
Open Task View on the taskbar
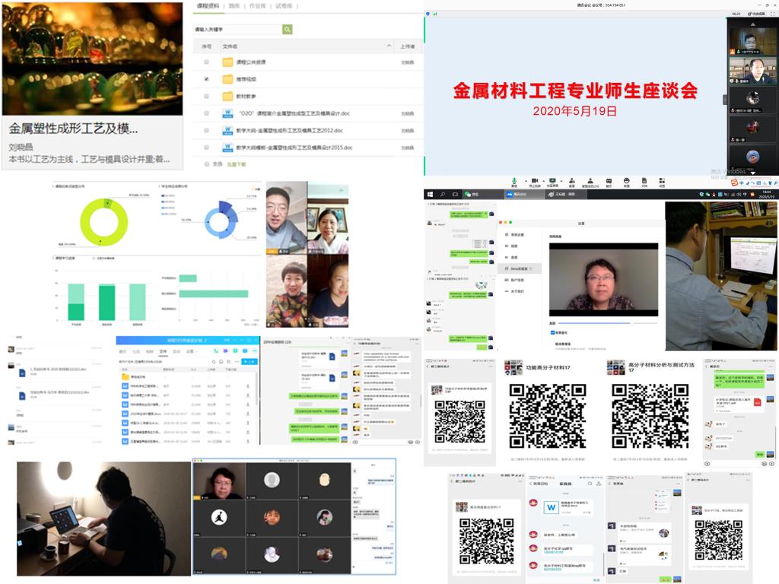tap(455, 194)
